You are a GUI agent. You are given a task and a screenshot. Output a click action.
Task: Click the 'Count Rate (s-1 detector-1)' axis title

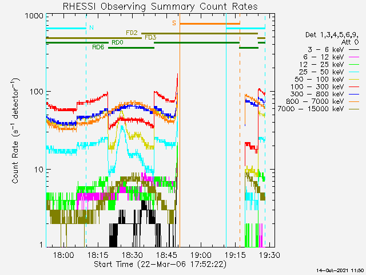pyautogui.click(x=15, y=131)
